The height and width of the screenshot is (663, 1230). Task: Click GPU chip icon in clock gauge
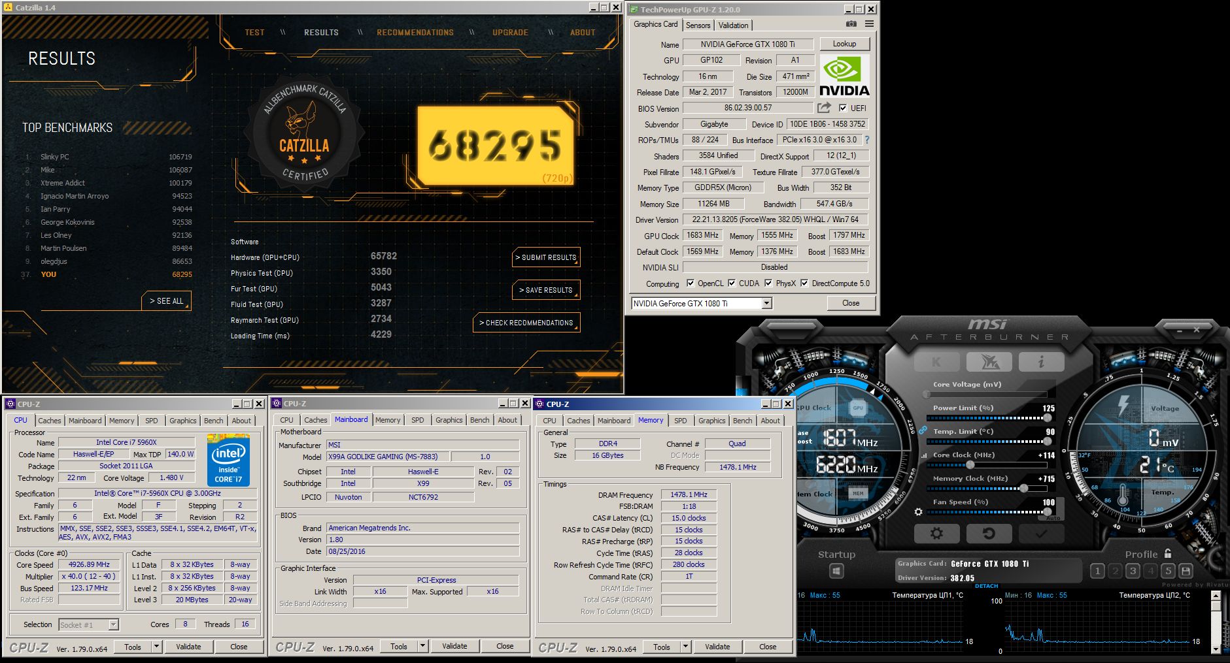(x=858, y=408)
